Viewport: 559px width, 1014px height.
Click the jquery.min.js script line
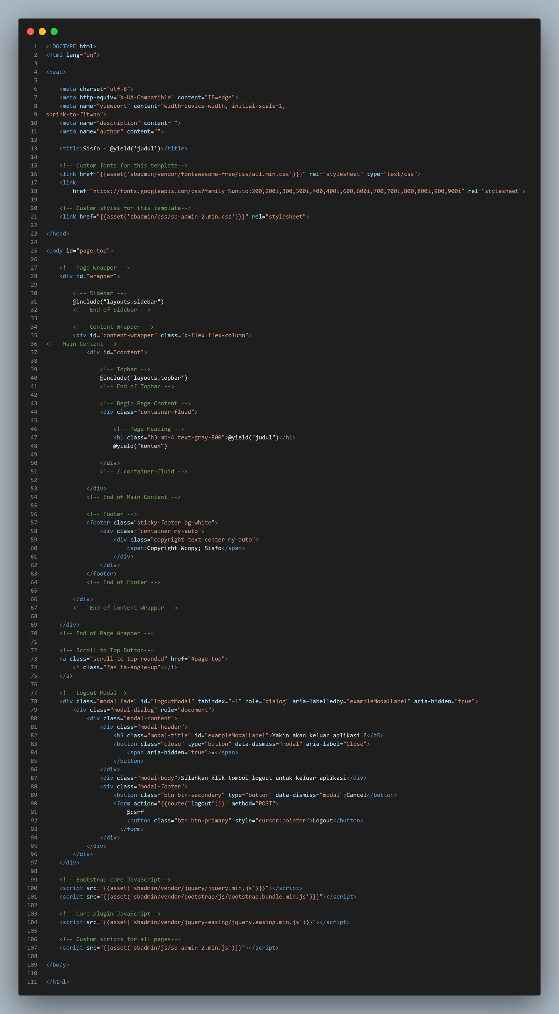[181, 888]
